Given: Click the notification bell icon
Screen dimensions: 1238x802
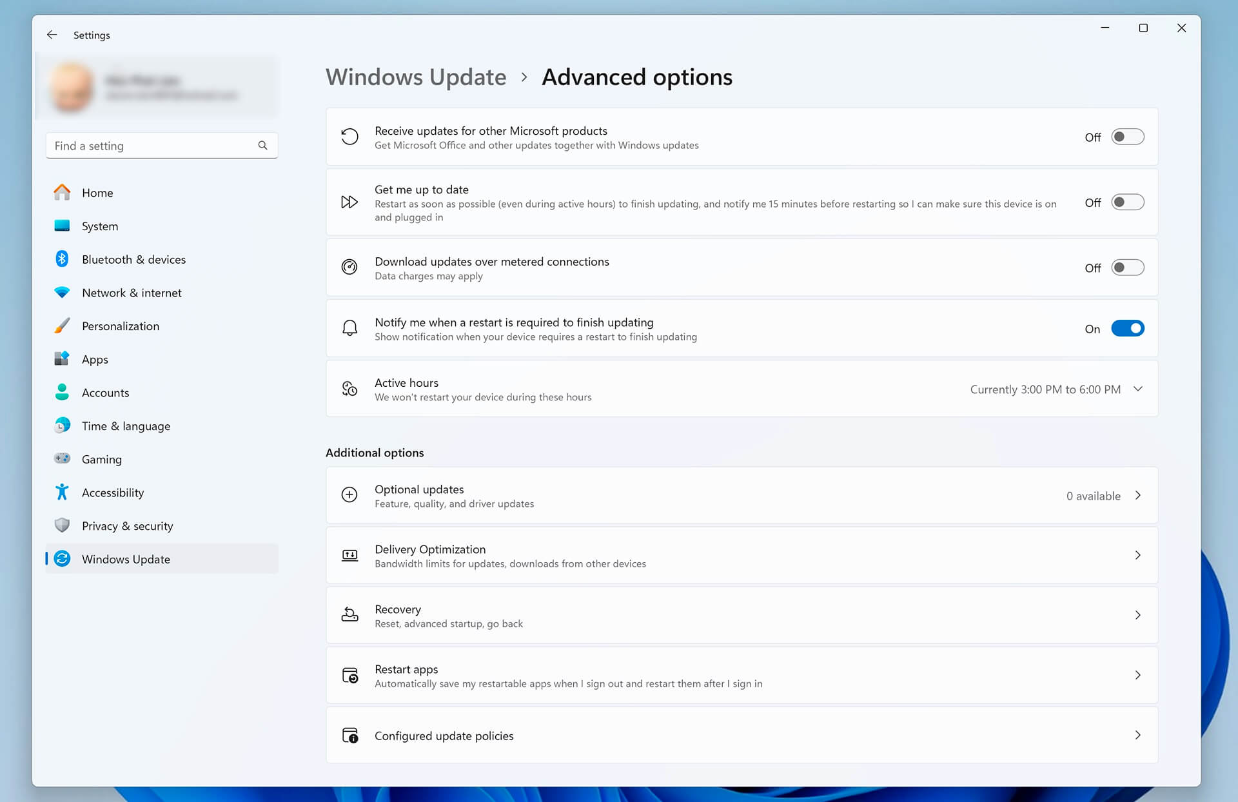Looking at the screenshot, I should tap(349, 328).
